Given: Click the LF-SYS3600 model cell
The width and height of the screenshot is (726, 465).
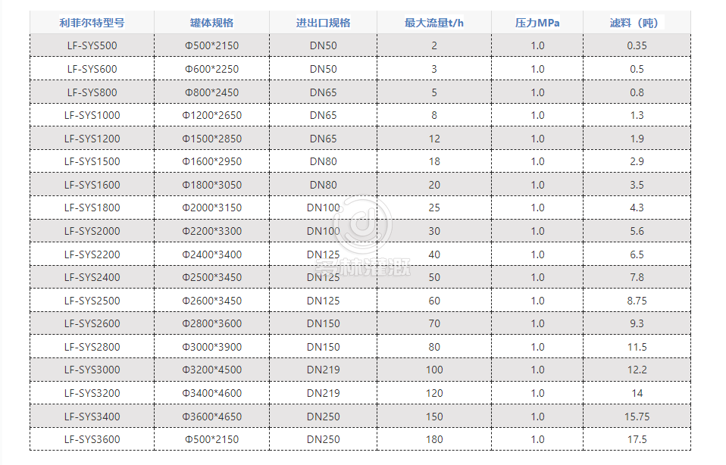Looking at the screenshot, I should pyautogui.click(x=92, y=439).
